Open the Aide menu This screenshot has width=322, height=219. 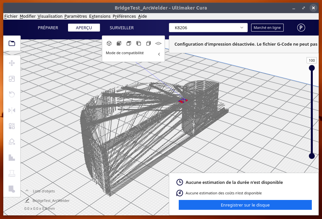[142, 16]
